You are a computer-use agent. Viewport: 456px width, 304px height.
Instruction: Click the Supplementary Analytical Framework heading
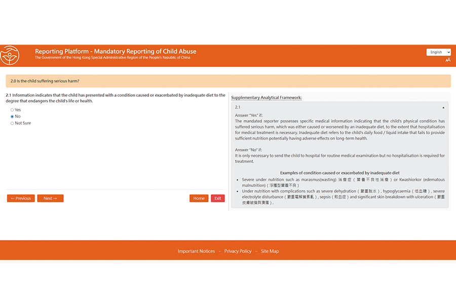267,97
